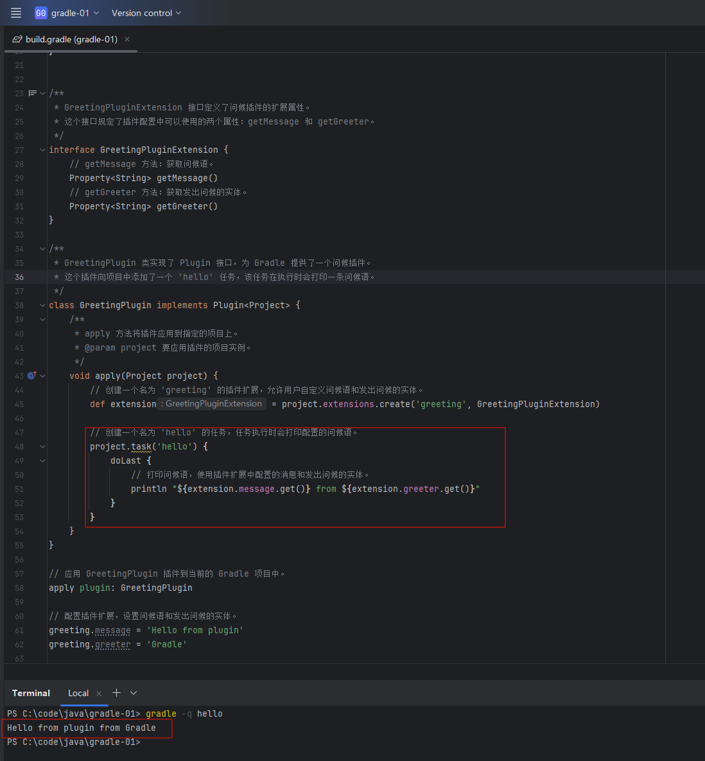This screenshot has width=705, height=761.
Task: Click the 'Gradle' string literal on line 62
Action: (x=167, y=644)
